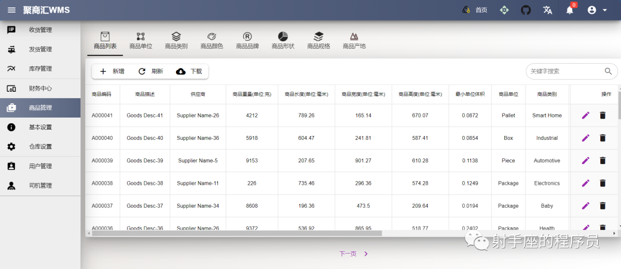The height and width of the screenshot is (269, 621).
Task: Open 库存管理 in the sidebar
Action: click(40, 69)
